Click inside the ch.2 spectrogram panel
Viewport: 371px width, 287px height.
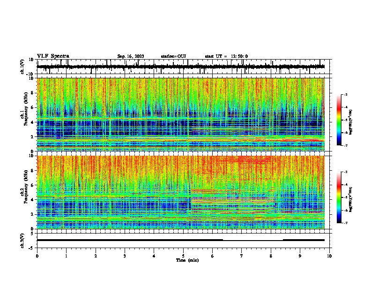(x=183, y=192)
